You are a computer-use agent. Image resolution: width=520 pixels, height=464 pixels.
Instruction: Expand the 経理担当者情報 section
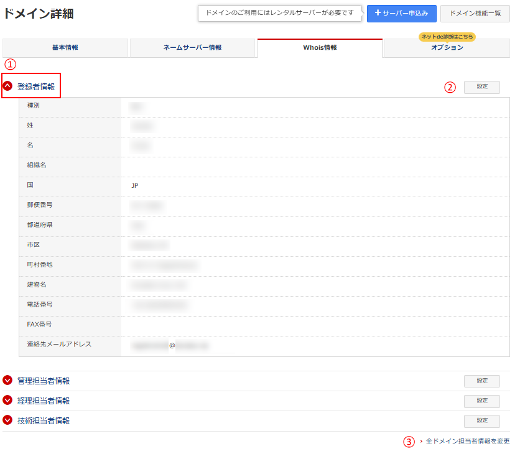pyautogui.click(x=7, y=401)
